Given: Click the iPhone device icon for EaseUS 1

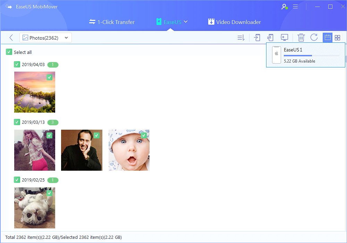Looking at the screenshot, I should tap(277, 55).
